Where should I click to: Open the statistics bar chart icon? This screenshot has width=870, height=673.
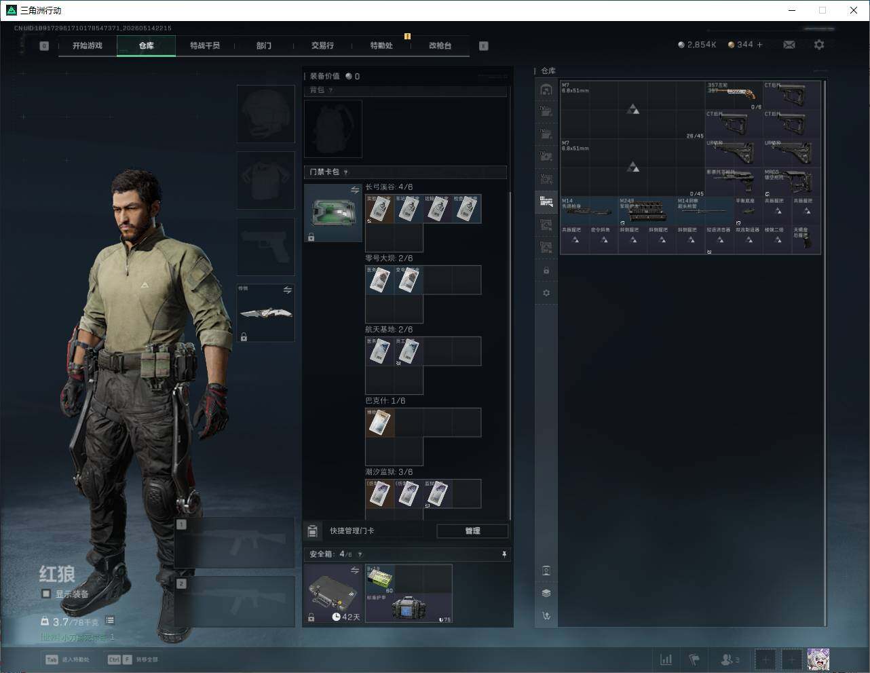coord(666,659)
